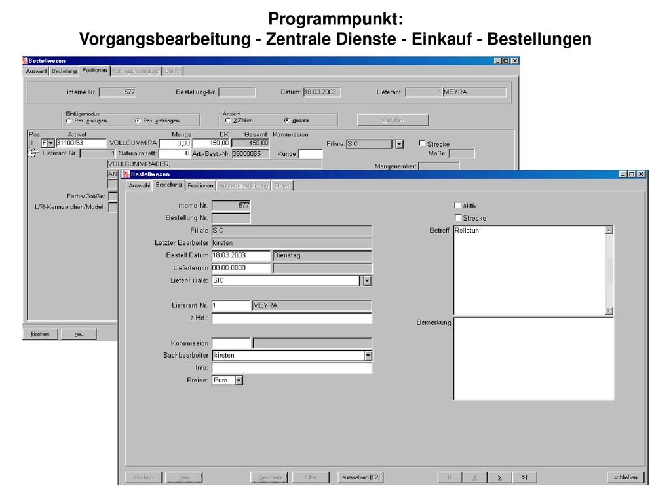The height and width of the screenshot is (503, 671).
Task: Open position type F dropdown
Action: (x=51, y=143)
